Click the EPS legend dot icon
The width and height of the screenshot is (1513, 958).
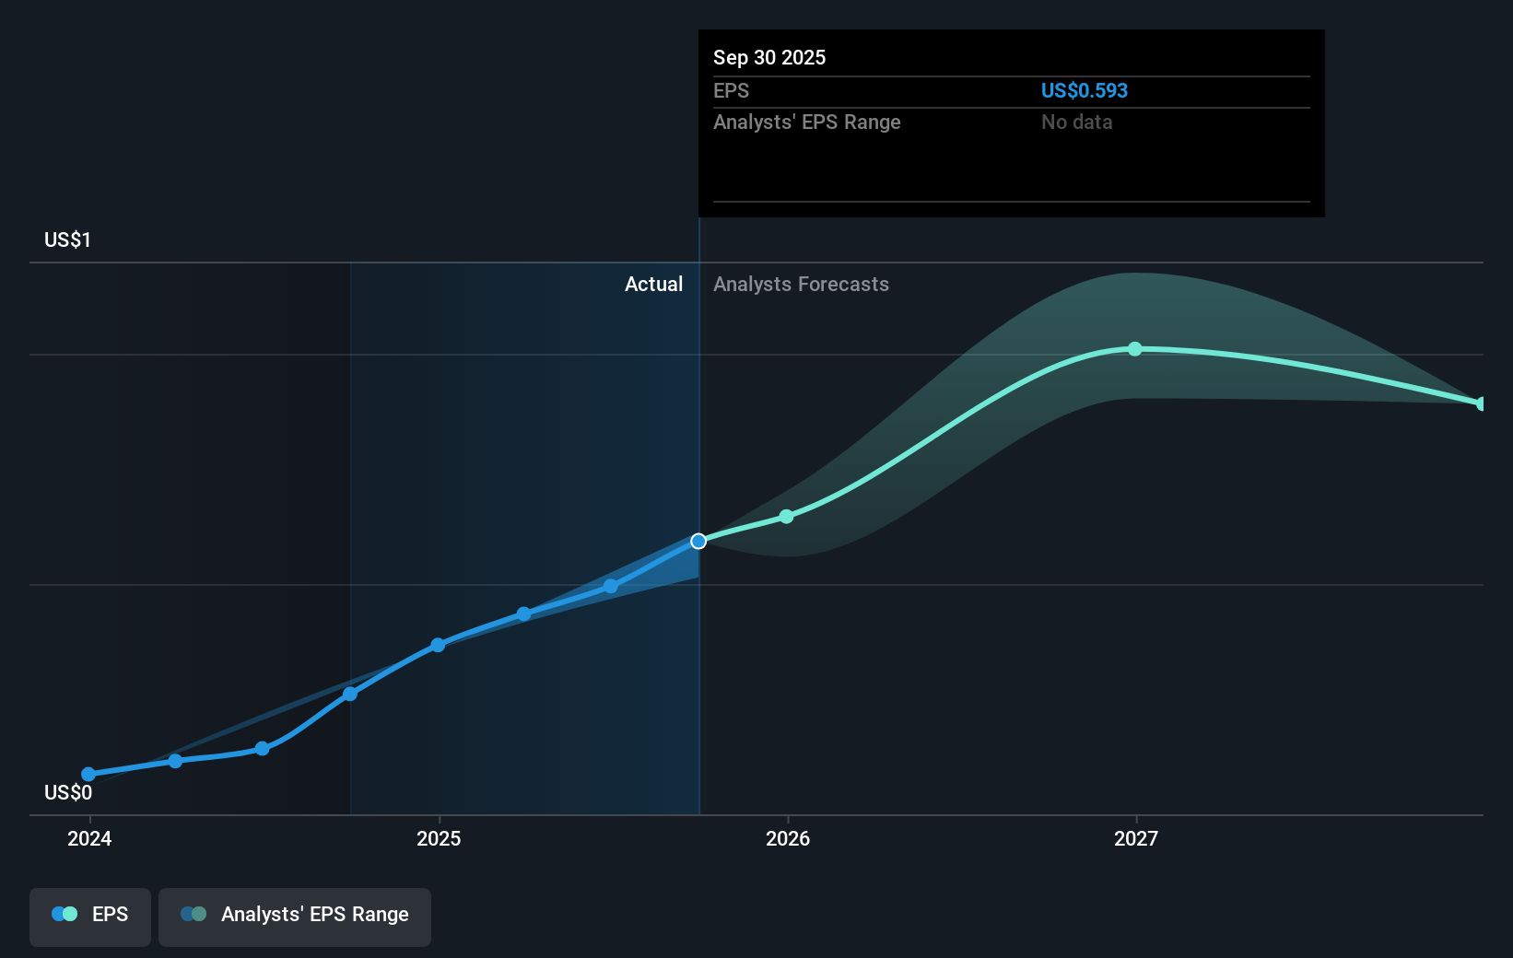[x=63, y=913]
